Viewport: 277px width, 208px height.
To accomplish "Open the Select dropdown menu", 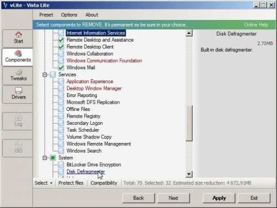I will click(44, 183).
